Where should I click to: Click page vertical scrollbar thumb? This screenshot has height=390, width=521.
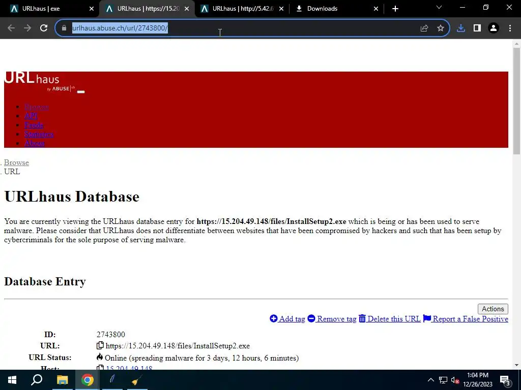(x=517, y=101)
